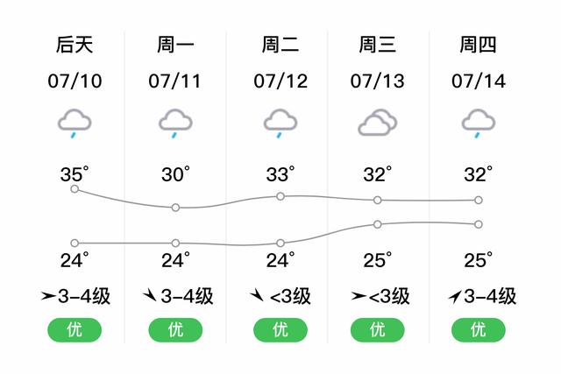This screenshot has height=374, width=561.
Task: Open the 后天 day column header
Action: point(75,45)
